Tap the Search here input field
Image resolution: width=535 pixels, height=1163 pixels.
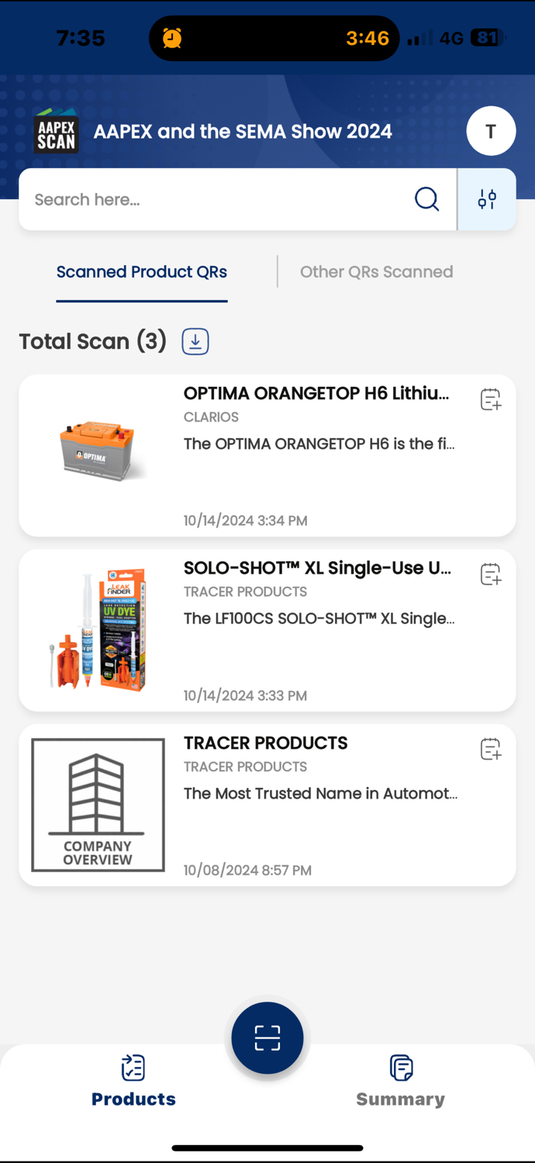[194, 199]
